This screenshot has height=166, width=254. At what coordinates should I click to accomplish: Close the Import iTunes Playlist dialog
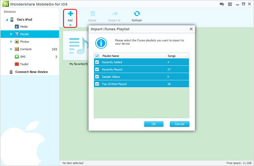(x=191, y=29)
